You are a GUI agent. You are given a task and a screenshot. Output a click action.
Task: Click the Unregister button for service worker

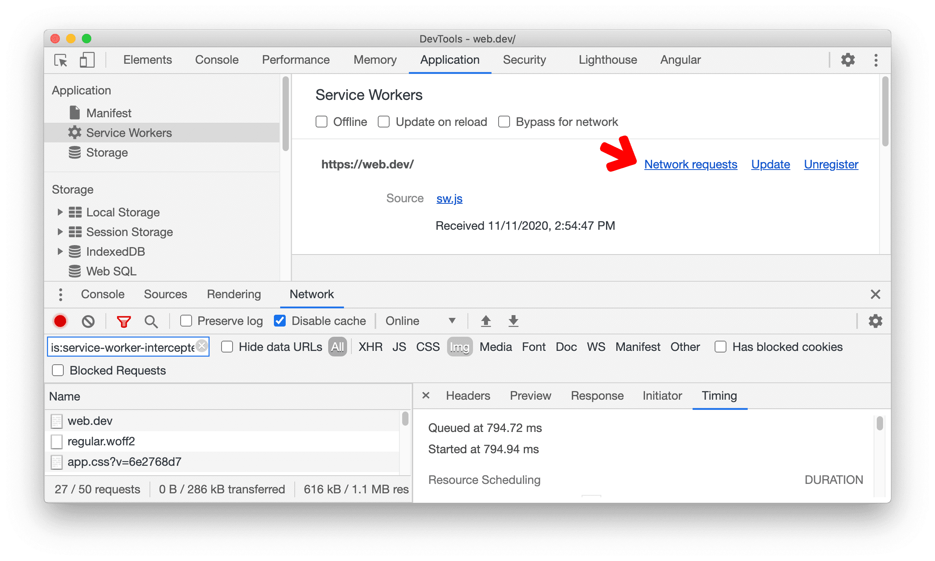point(830,164)
